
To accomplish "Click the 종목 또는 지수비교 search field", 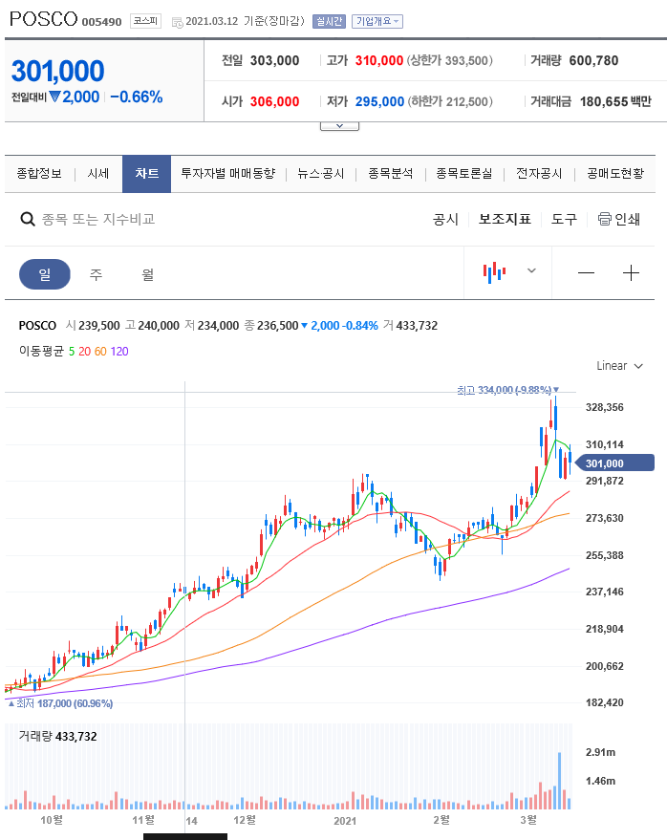I will coord(98,219).
